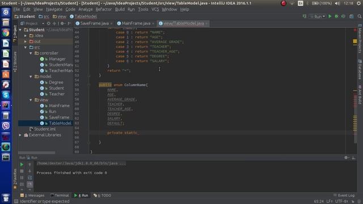The width and height of the screenshot is (363, 204).
Task: Expand the .idea folder
Action: [26, 36]
